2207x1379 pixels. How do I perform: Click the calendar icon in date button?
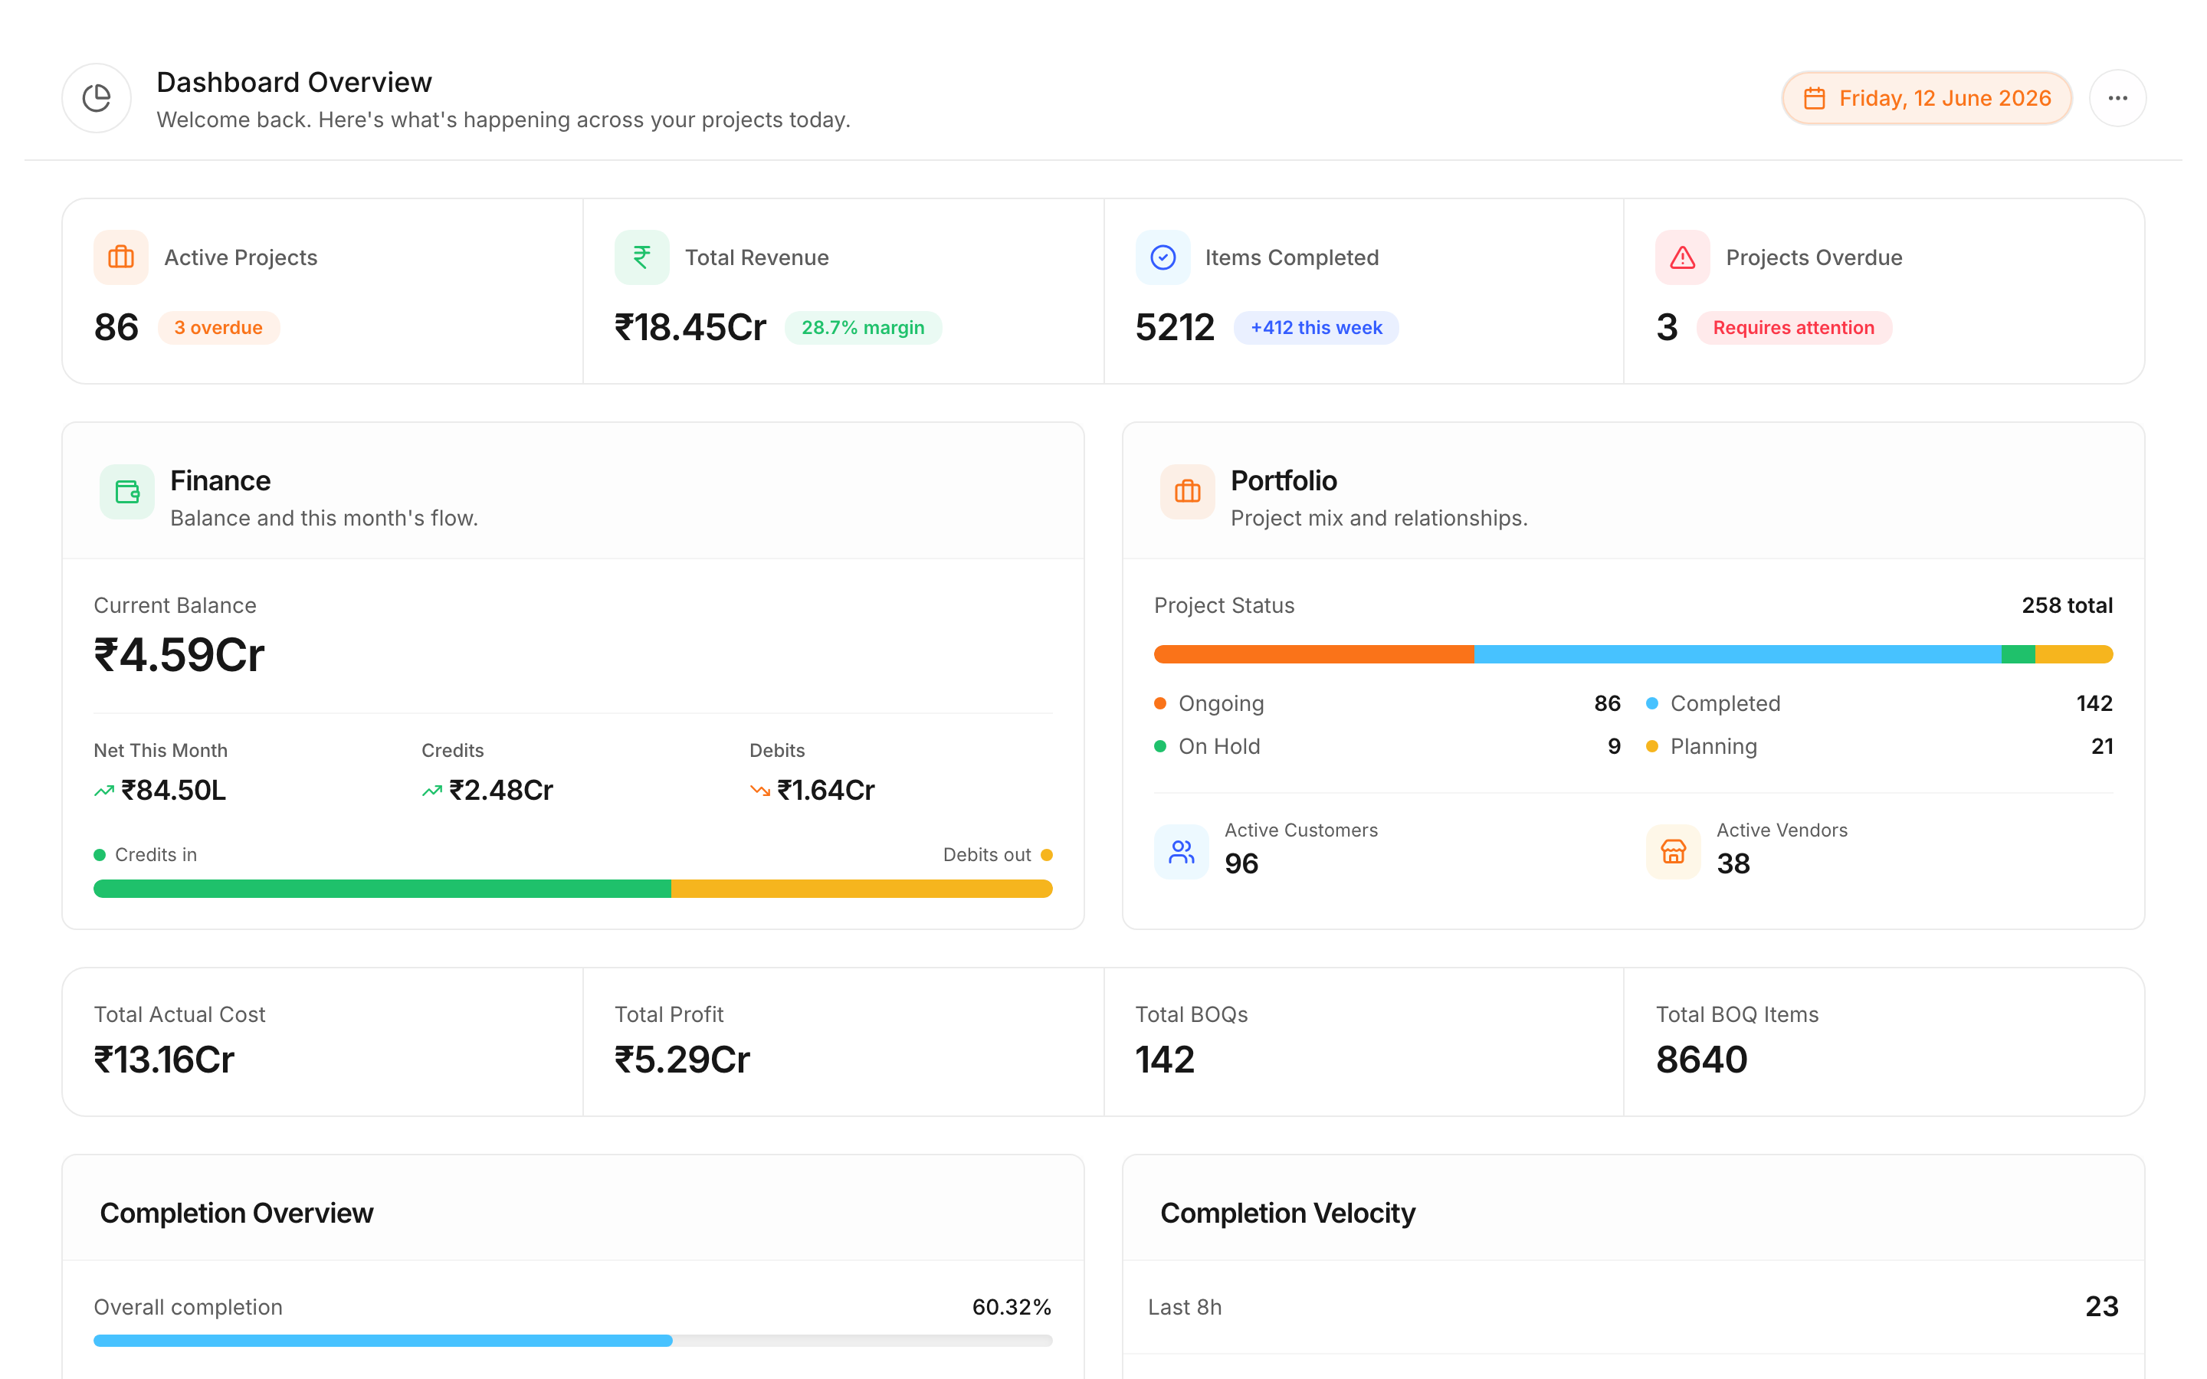[x=1814, y=99]
